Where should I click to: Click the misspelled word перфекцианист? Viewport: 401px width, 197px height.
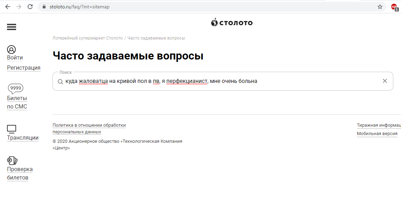pyautogui.click(x=187, y=81)
